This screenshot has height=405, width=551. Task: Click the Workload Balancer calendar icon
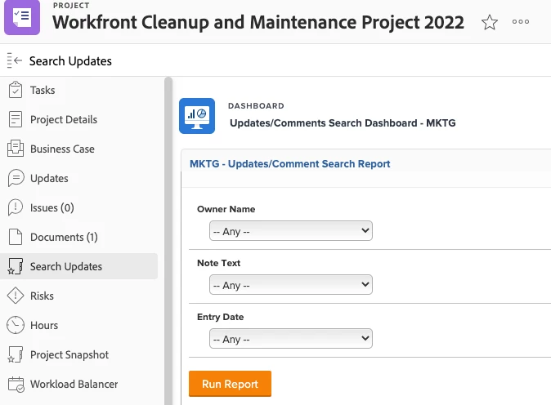[x=16, y=384]
